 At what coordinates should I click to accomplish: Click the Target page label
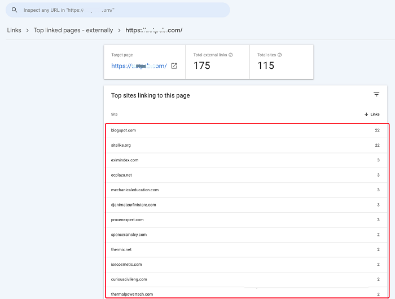click(x=122, y=55)
